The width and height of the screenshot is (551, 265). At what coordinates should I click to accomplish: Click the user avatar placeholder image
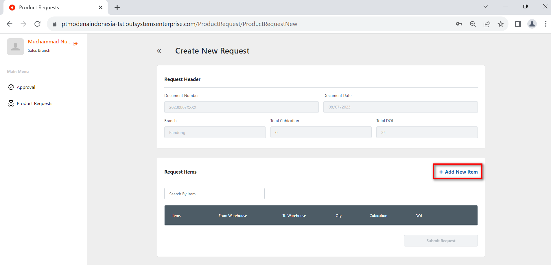pyautogui.click(x=15, y=47)
